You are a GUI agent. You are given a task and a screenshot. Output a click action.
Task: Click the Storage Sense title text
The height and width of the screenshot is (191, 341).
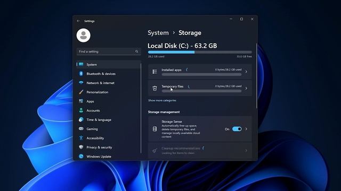pos(172,121)
